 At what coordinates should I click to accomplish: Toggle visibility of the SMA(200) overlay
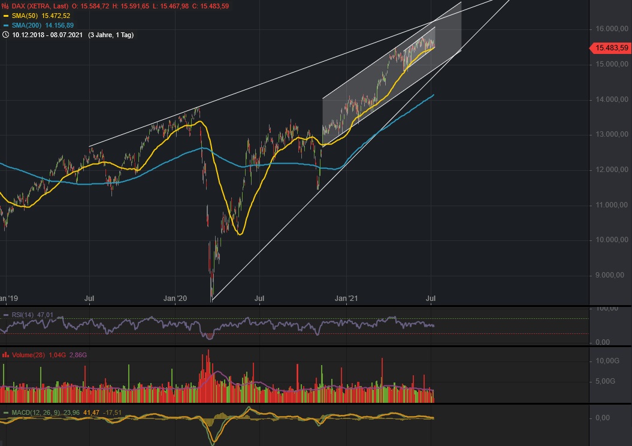point(5,26)
